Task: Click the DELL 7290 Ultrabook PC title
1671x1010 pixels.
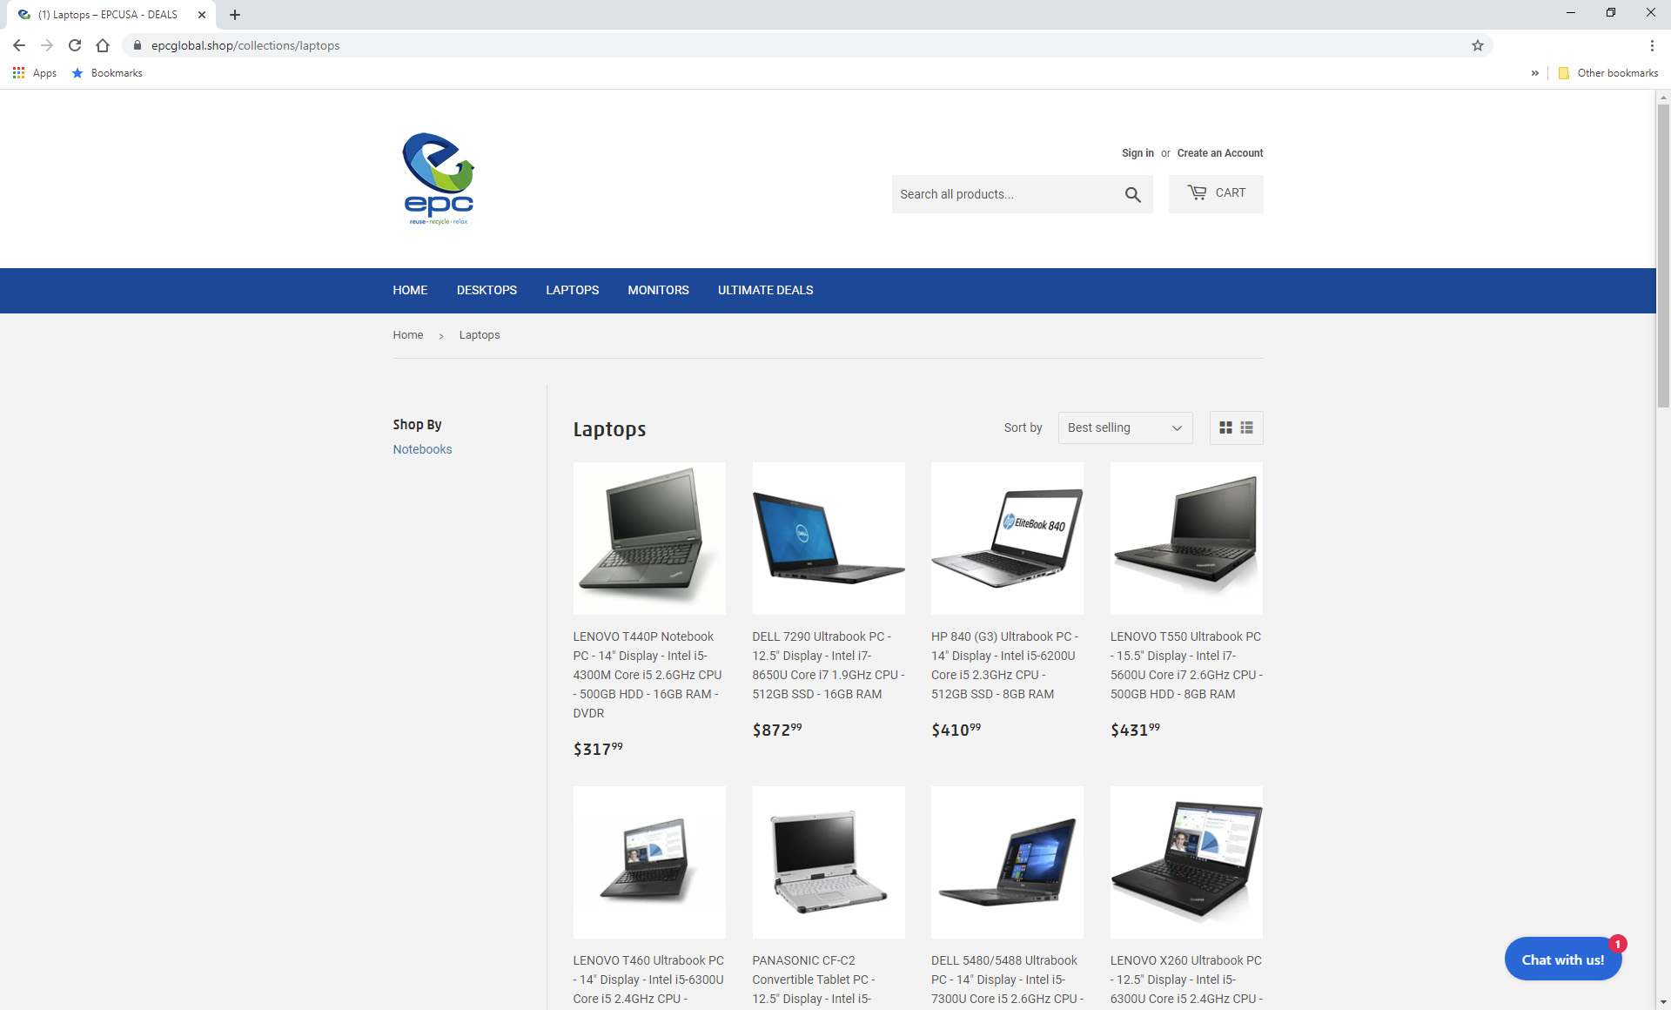Action: (829, 665)
